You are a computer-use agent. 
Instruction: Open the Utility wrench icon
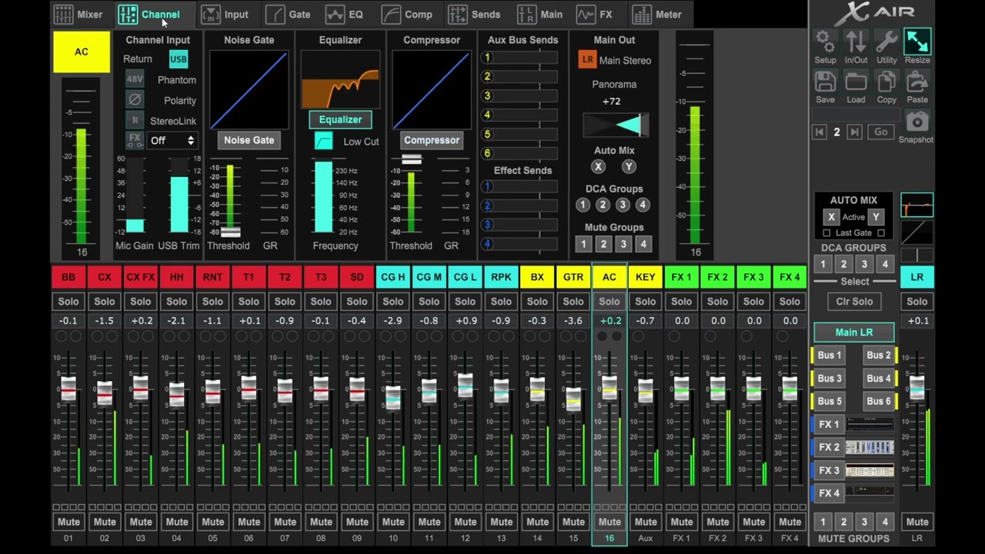click(x=886, y=41)
